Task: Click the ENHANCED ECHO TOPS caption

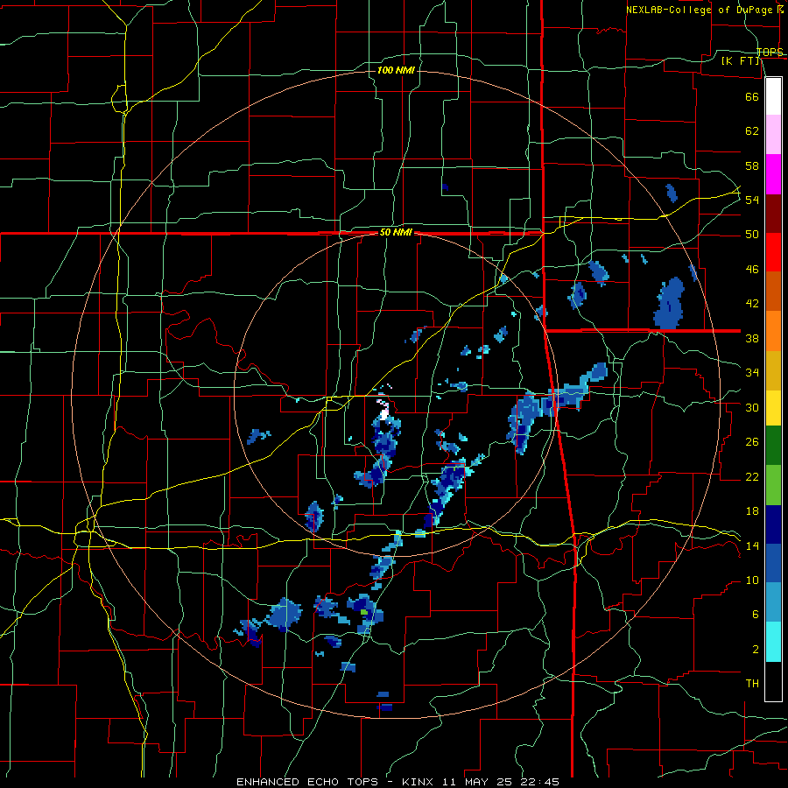Action: point(306,782)
